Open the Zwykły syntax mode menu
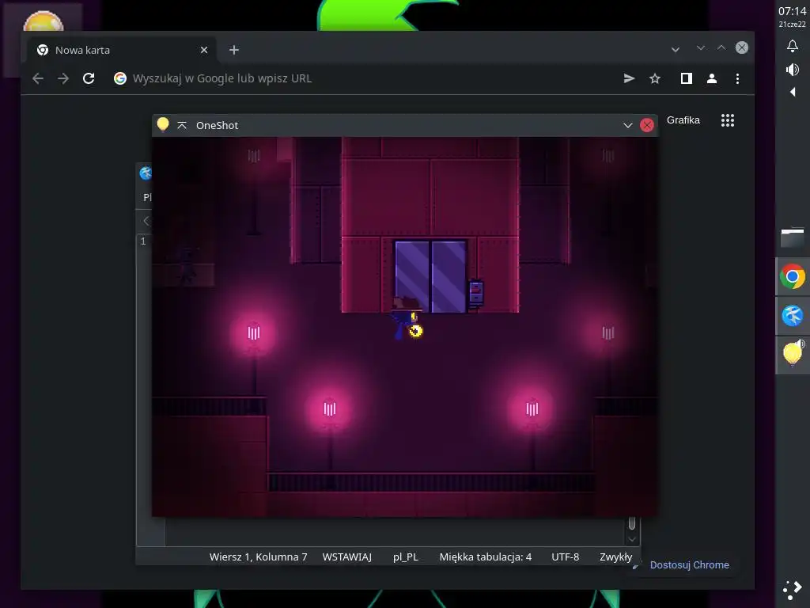This screenshot has height=608, width=810. [615, 557]
